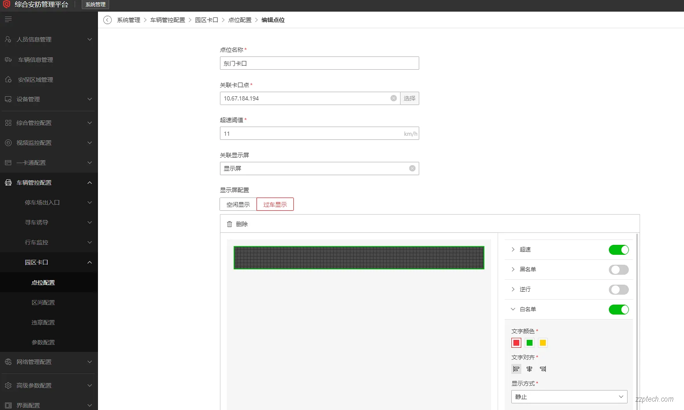Click the 删除 trash icon above the screen preview
Screen dimensions: 684x410
click(229, 224)
